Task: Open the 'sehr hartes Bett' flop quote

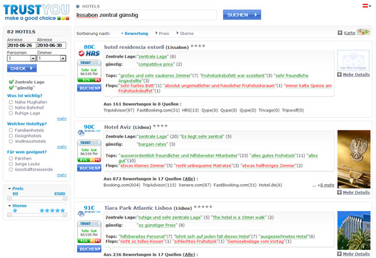Action: 137,86
